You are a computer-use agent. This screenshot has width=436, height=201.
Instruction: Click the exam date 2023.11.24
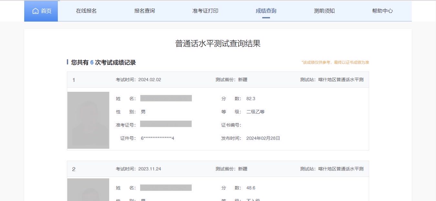click(x=150, y=169)
